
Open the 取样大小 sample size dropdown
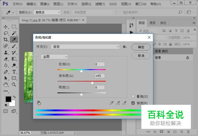click(x=47, y=12)
